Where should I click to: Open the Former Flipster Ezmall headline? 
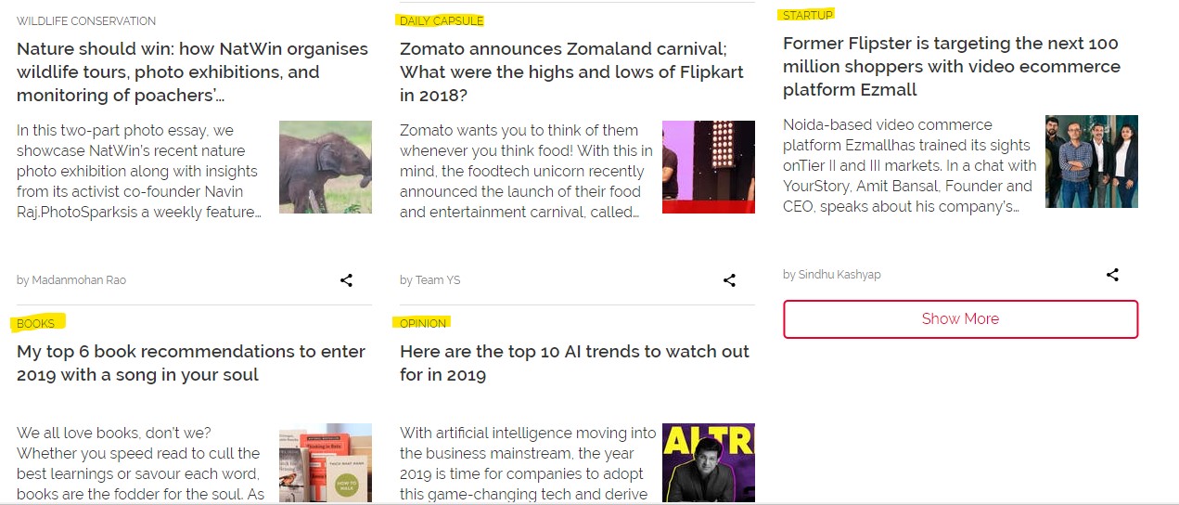pos(951,67)
